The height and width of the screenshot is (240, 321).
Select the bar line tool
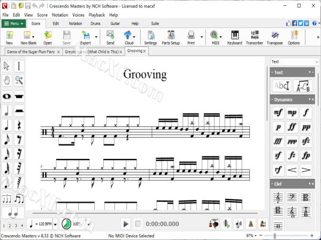[x=19, y=66]
